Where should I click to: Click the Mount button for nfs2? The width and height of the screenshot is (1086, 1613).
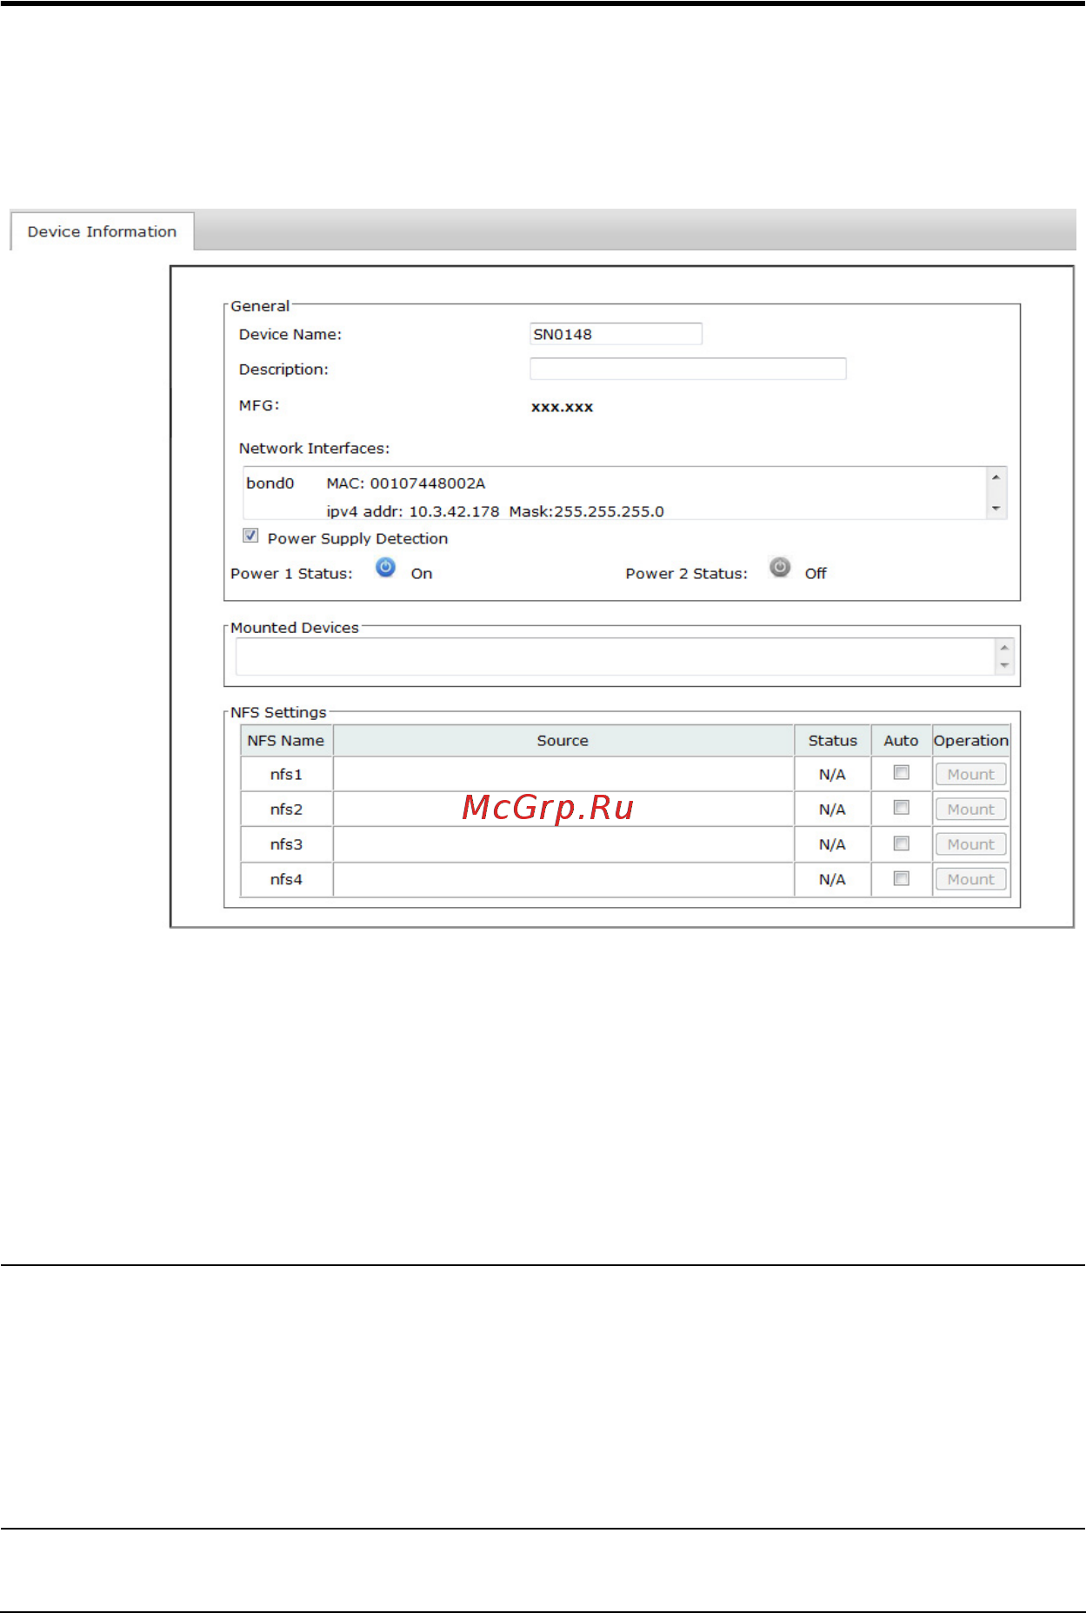970,810
